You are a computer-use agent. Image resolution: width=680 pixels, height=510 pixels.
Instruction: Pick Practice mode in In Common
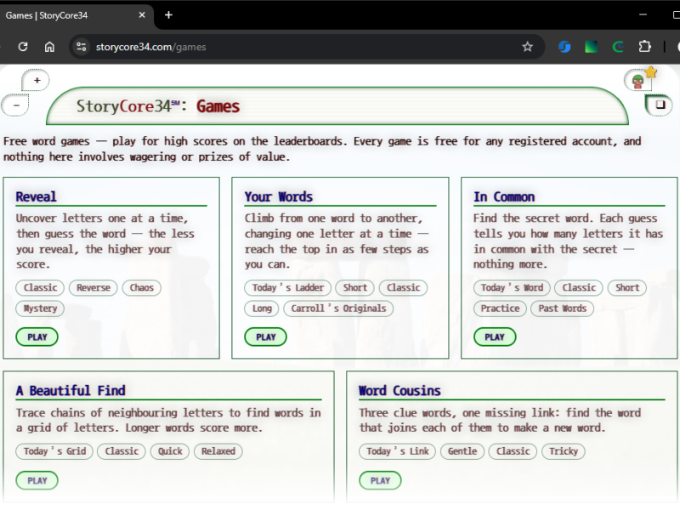click(500, 309)
